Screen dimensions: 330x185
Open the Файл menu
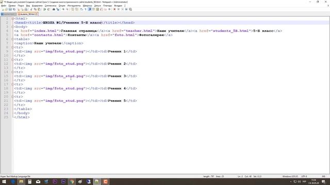pyautogui.click(x=4, y=6)
